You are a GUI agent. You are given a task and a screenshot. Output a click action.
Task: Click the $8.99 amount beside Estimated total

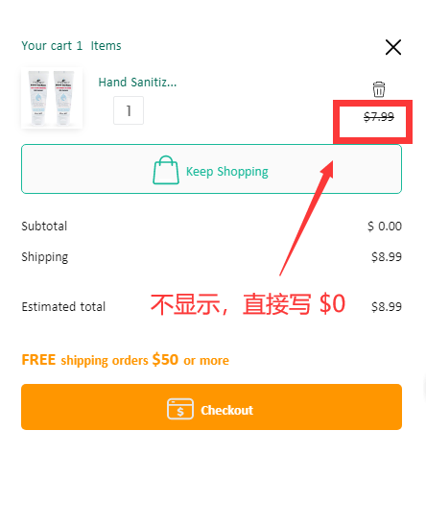pyautogui.click(x=387, y=306)
